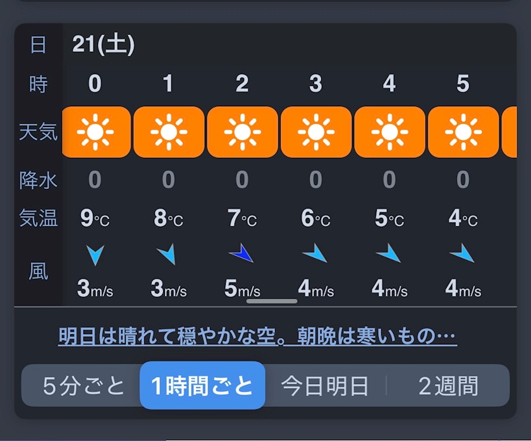This screenshot has width=531, height=441.
Task: Click the horizontal scroll indicator bar
Action: [x=272, y=301]
